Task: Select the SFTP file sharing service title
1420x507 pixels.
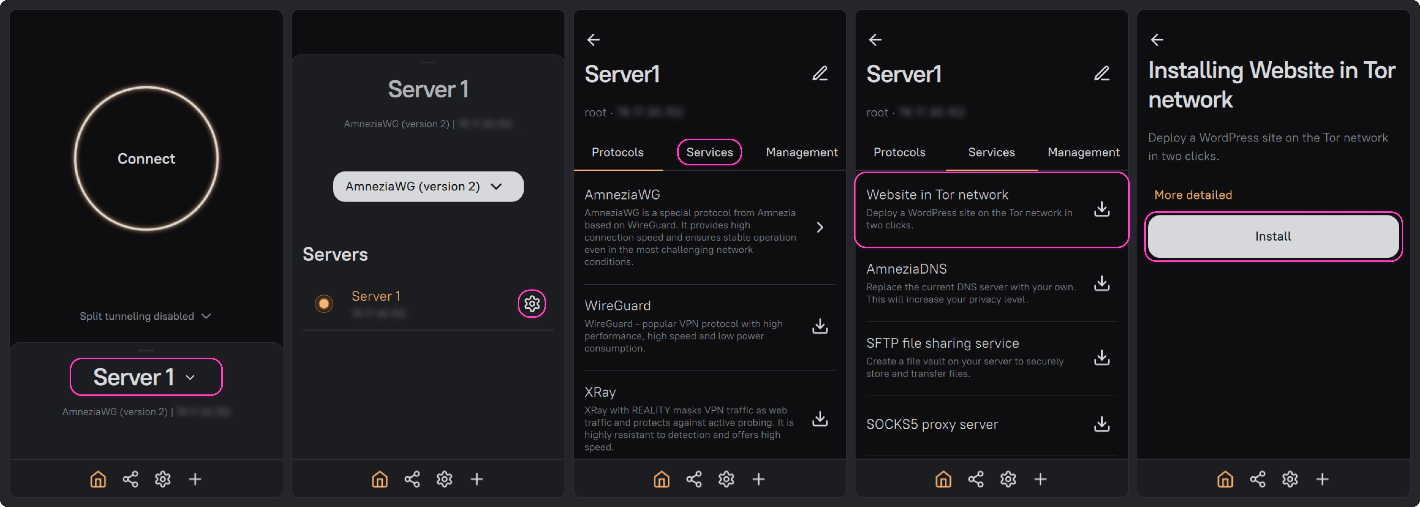Action: pyautogui.click(x=942, y=343)
